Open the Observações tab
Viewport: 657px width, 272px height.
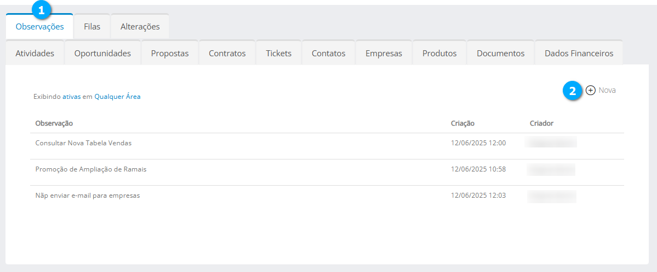coord(39,26)
